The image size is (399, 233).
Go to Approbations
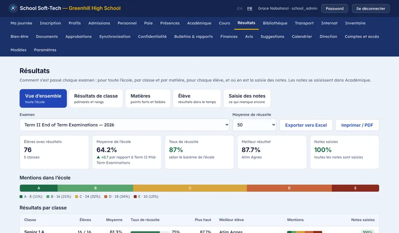(x=78, y=36)
